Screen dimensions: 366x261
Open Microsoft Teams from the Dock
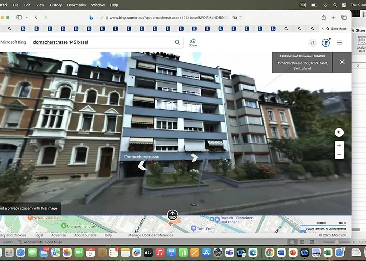point(230,252)
